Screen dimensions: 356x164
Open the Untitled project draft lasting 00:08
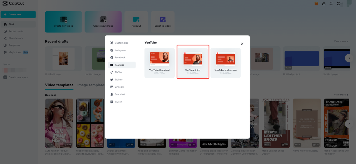pyautogui.click(x=337, y=59)
